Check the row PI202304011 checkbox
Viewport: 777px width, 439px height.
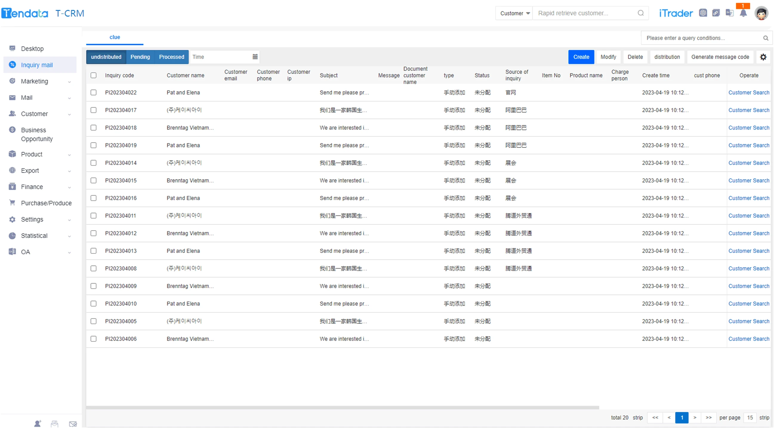pyautogui.click(x=93, y=215)
